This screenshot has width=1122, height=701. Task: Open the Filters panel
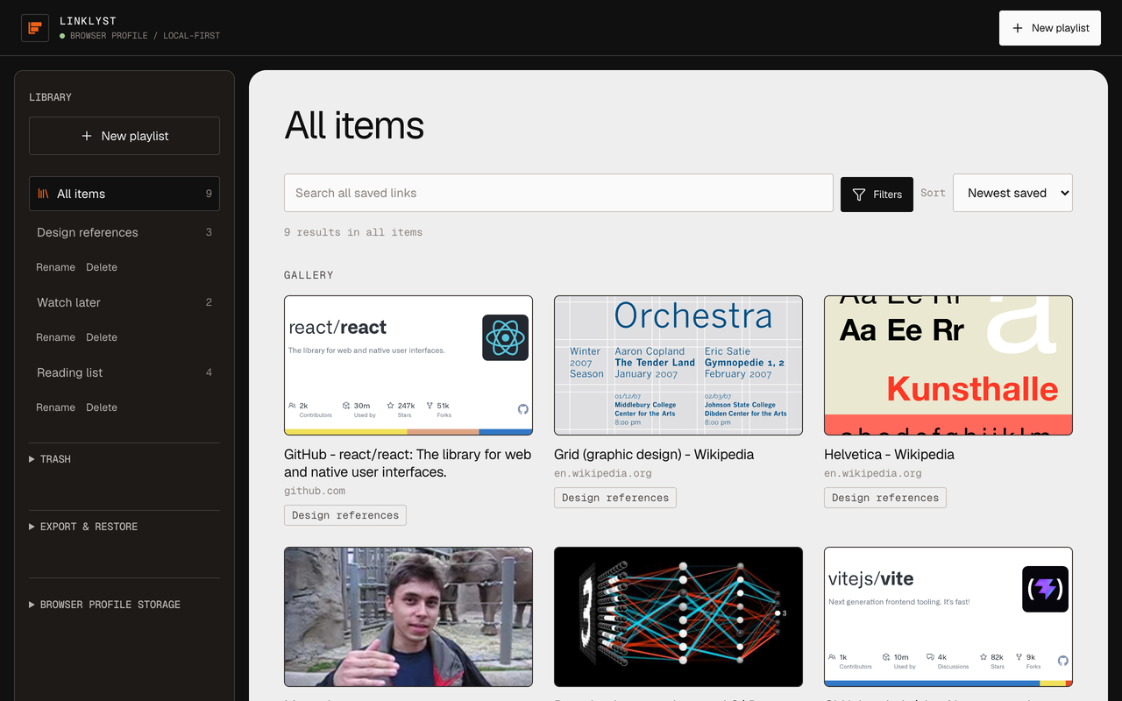(x=877, y=195)
